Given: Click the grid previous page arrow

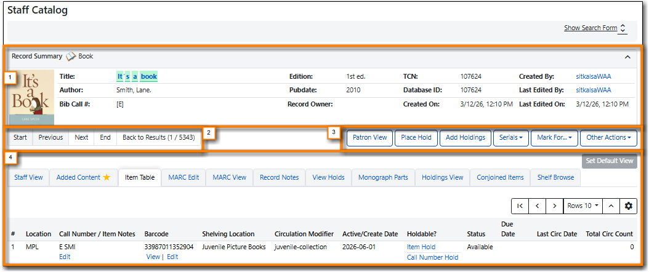Looking at the screenshot, I should click(538, 206).
